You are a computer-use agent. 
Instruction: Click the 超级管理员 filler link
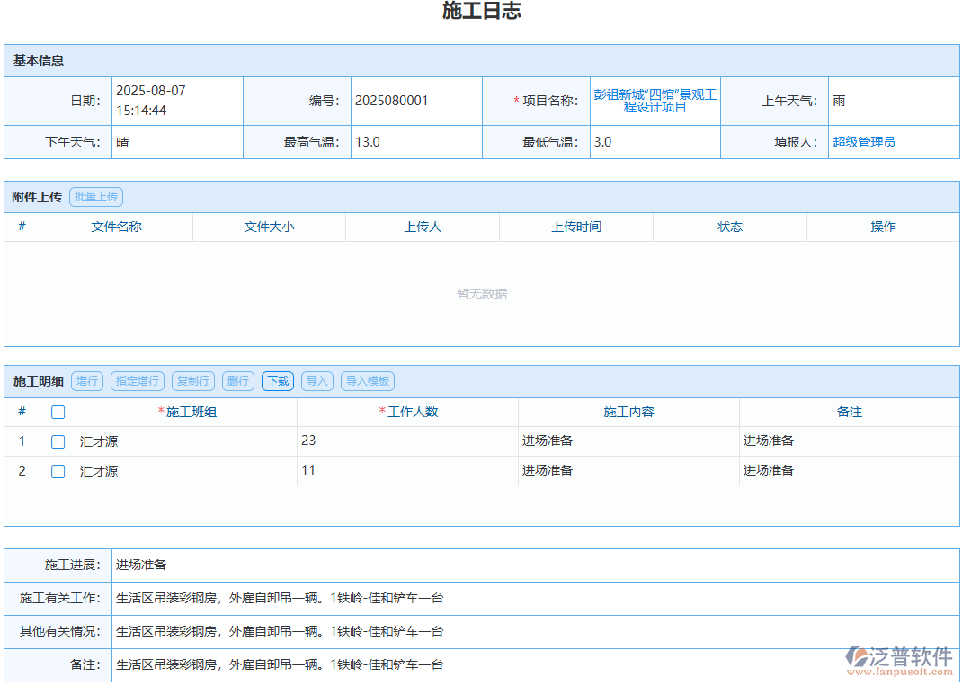[x=863, y=141]
